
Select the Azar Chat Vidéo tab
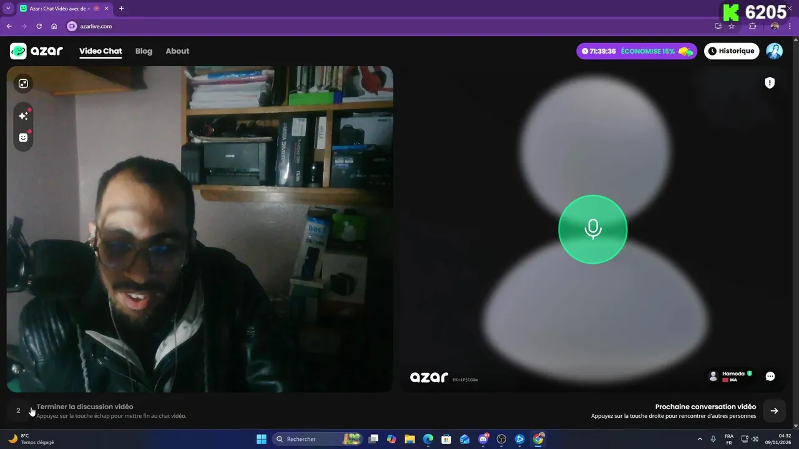pyautogui.click(x=60, y=8)
